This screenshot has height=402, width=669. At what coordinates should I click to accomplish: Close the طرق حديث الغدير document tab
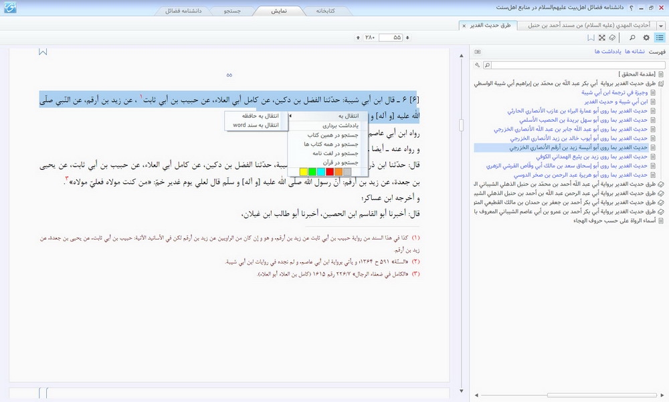click(x=464, y=25)
